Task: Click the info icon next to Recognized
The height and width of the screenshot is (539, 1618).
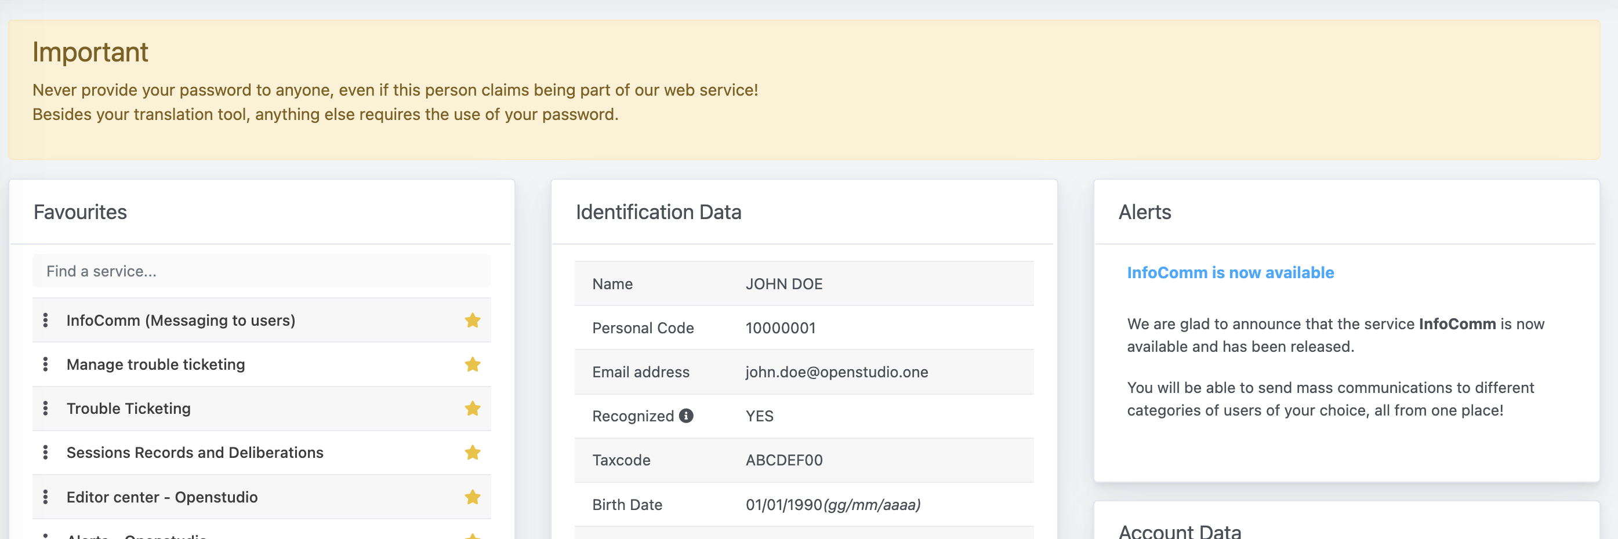Action: tap(687, 416)
